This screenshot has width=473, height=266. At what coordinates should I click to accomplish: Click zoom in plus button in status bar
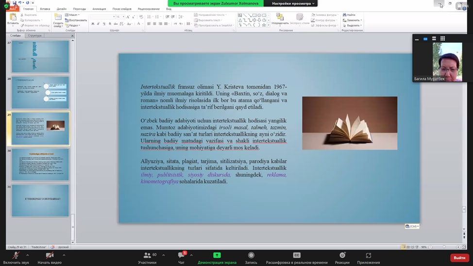point(458,247)
